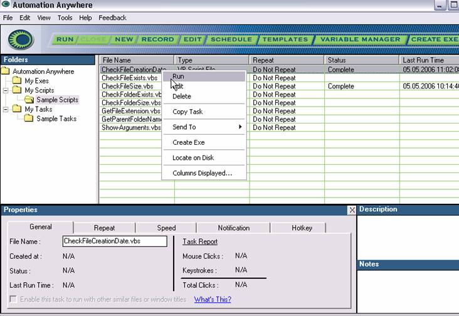The height and width of the screenshot is (316, 459).
Task: Open the Task Report link
Action: pos(200,241)
